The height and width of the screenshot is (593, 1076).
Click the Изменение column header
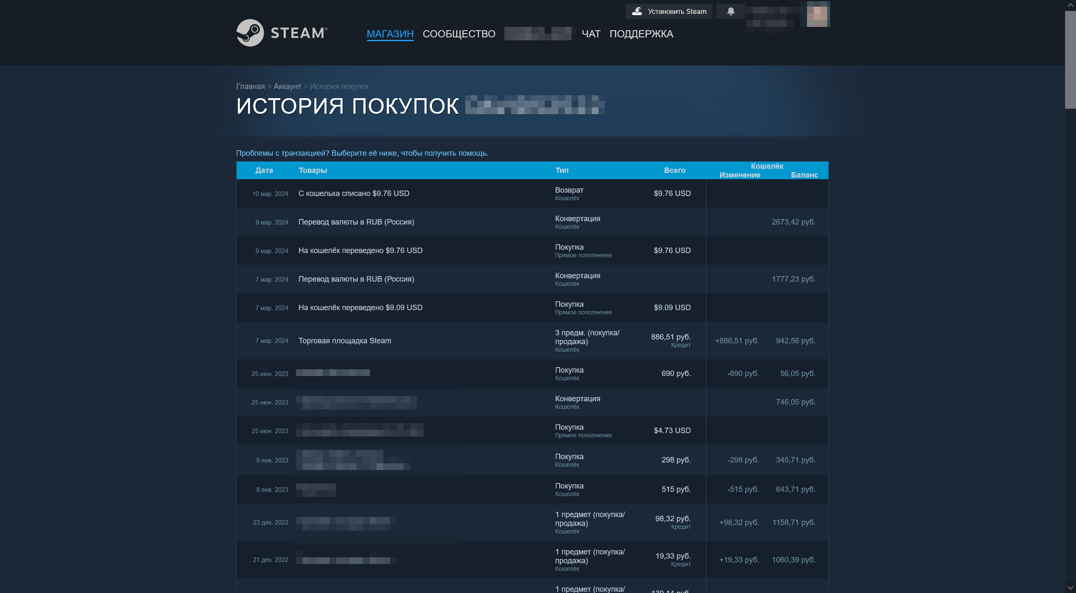(x=740, y=175)
